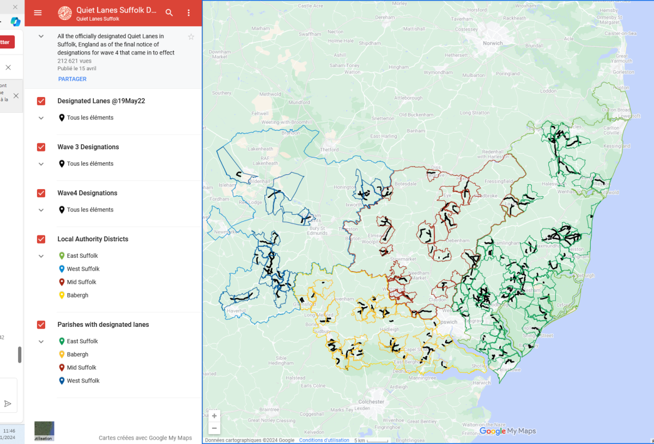Toggle the Wave 3 Designations checkbox
The width and height of the screenshot is (654, 444).
point(41,147)
